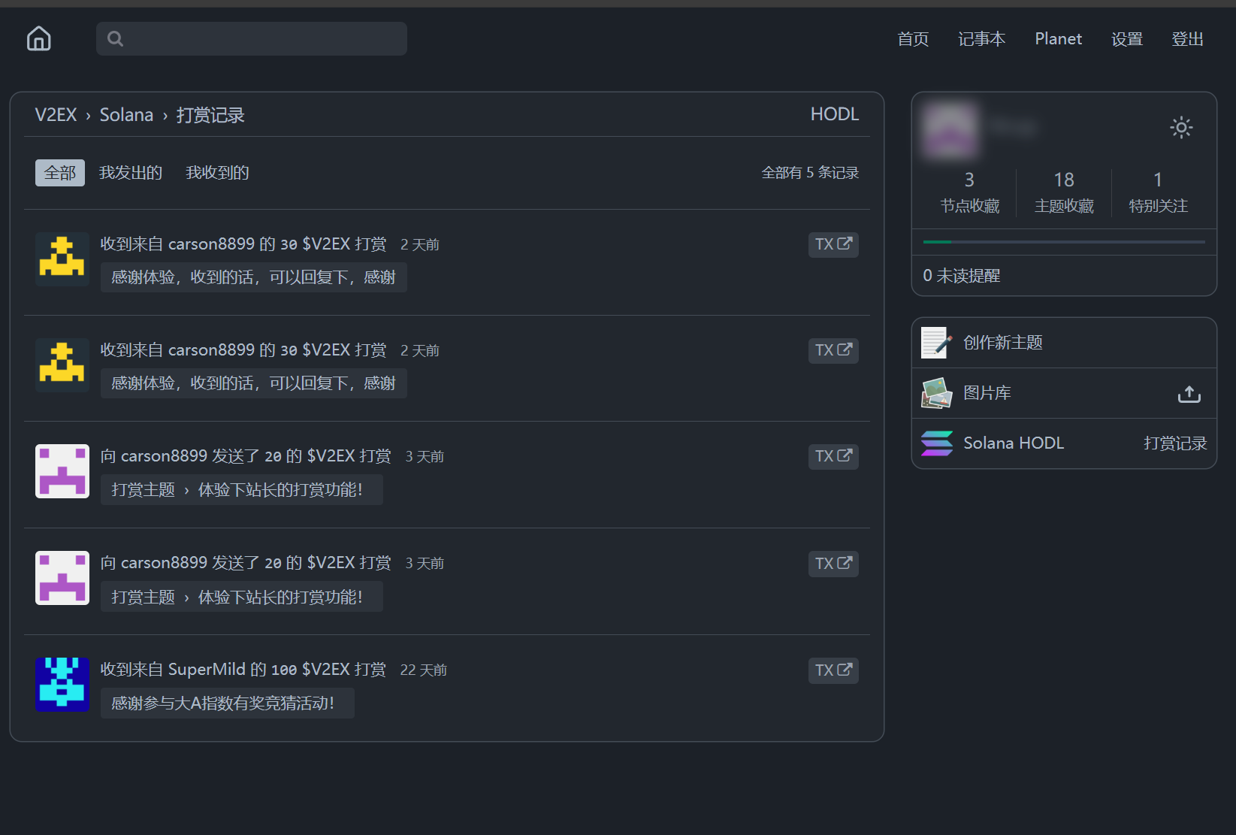
Task: Click the search magnifier icon
Action: coord(115,38)
